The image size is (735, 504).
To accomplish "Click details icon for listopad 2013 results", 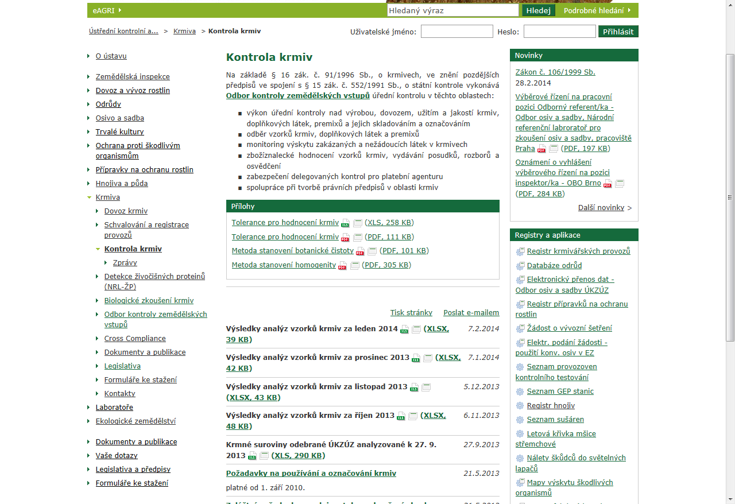I will (426, 387).
